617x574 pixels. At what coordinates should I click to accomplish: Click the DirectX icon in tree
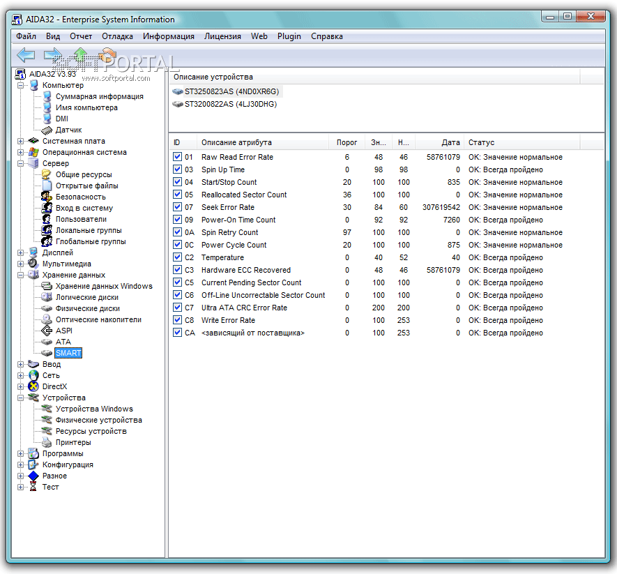pyautogui.click(x=34, y=386)
